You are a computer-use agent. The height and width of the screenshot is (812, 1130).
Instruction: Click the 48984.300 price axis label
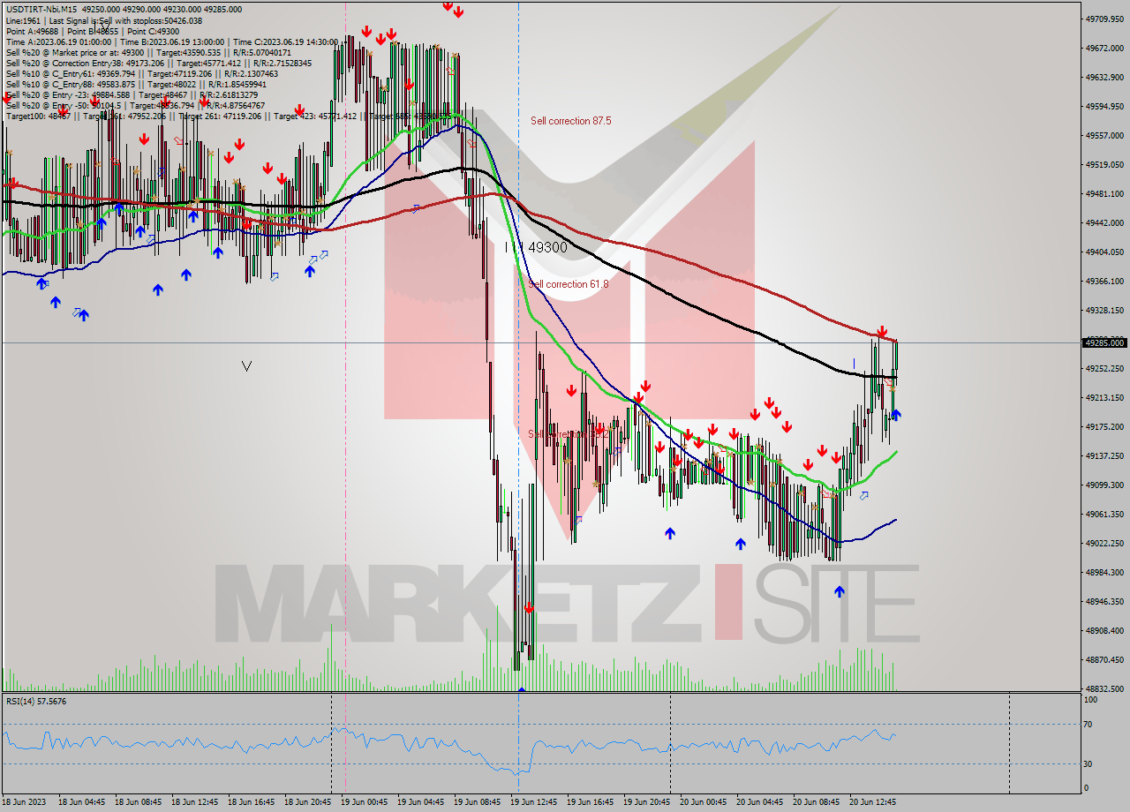pyautogui.click(x=1103, y=572)
